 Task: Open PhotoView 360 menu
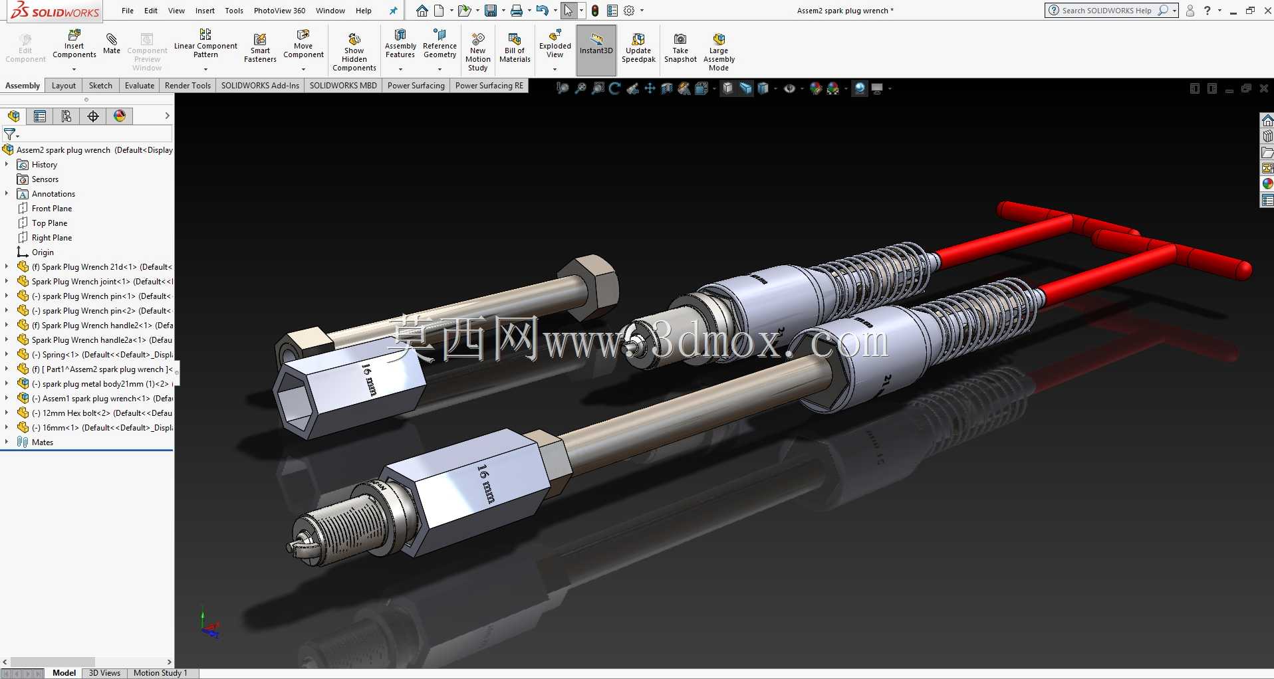tap(279, 11)
